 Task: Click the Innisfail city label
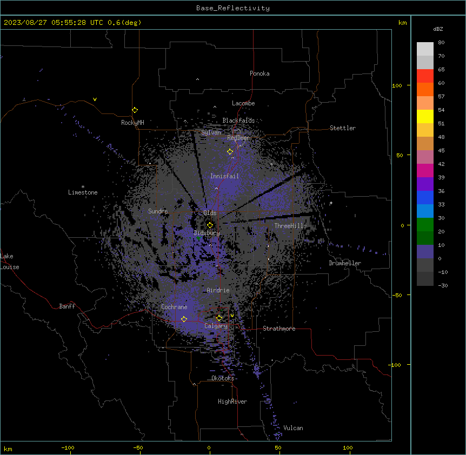(x=224, y=176)
